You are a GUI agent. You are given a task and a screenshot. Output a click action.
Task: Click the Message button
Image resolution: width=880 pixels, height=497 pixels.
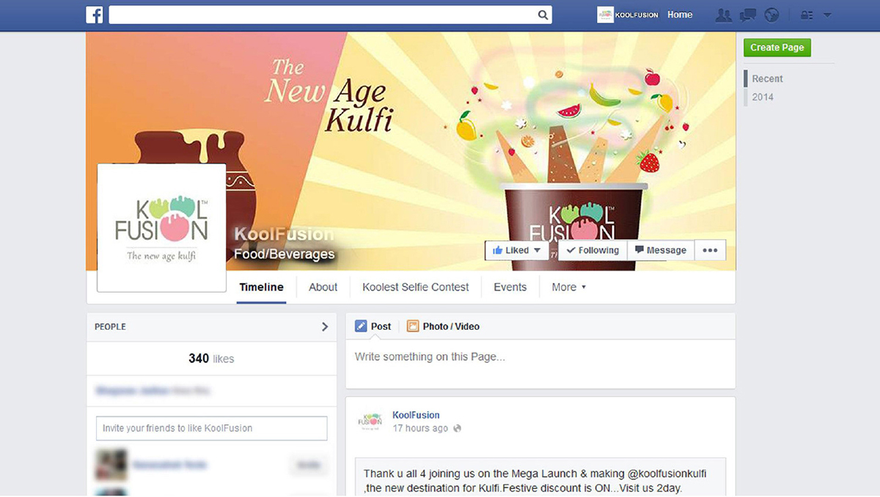[x=660, y=250]
